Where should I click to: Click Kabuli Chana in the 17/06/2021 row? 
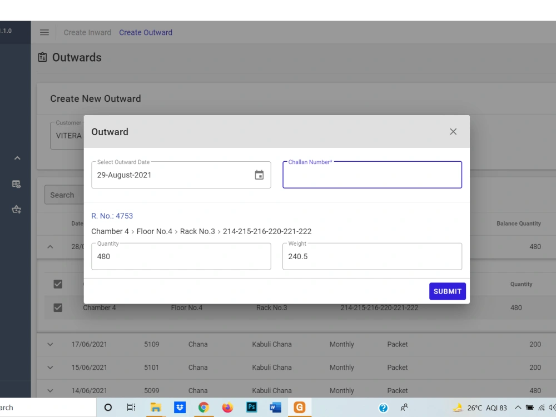click(272, 344)
